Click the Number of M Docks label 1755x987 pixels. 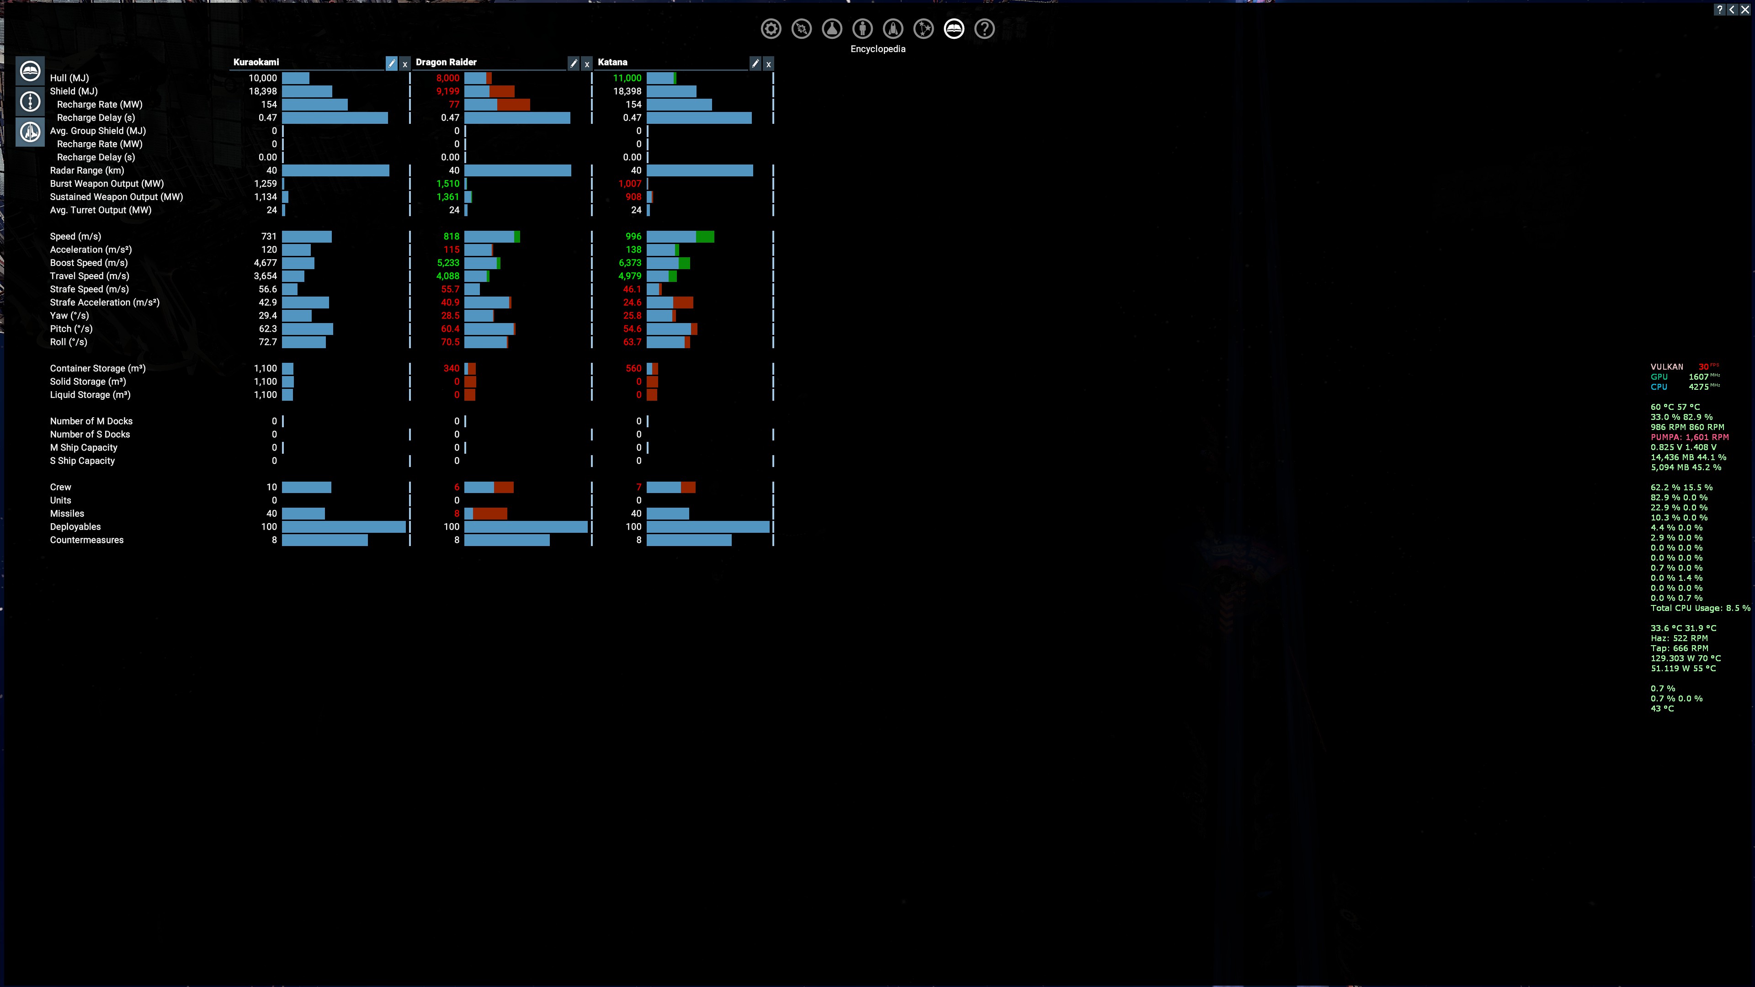(91, 421)
